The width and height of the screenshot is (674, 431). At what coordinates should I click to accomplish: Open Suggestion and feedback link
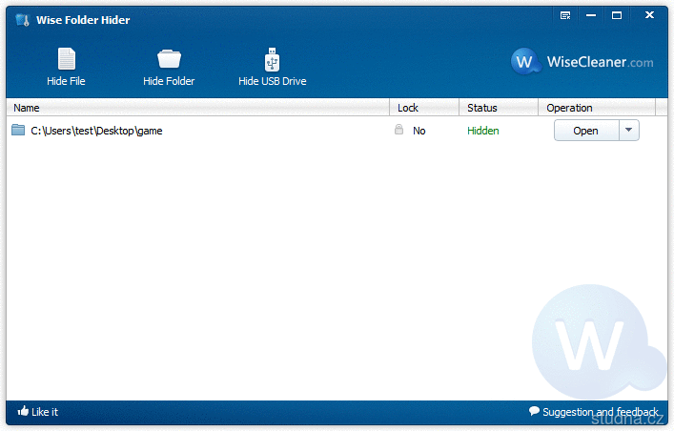tap(594, 412)
